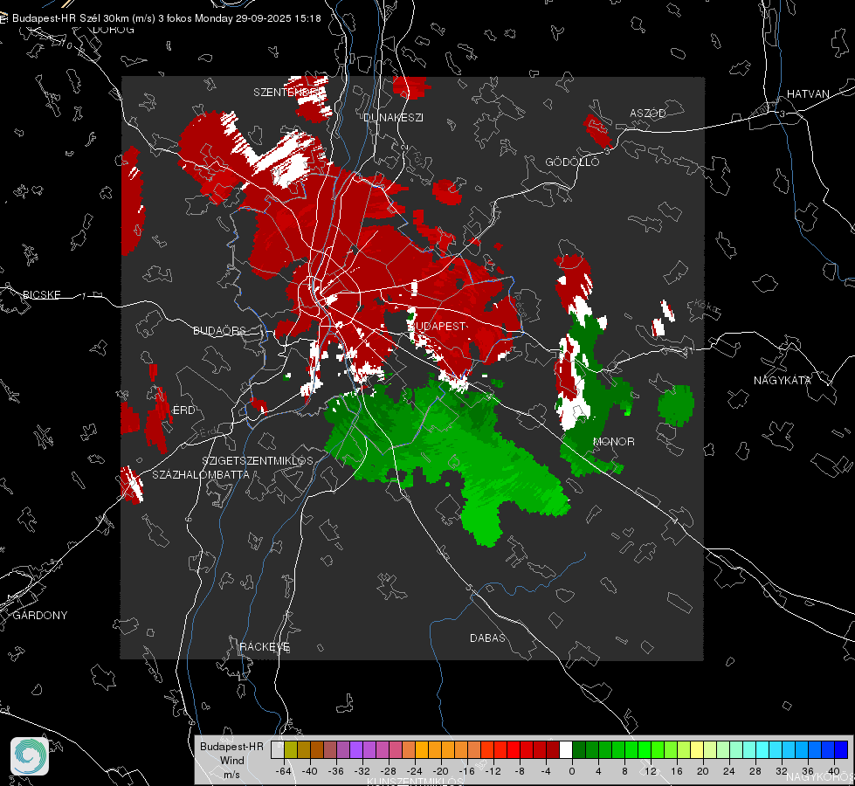The image size is (855, 786).
Task: Click the DOROG label near top-left
Action: [x=114, y=30]
